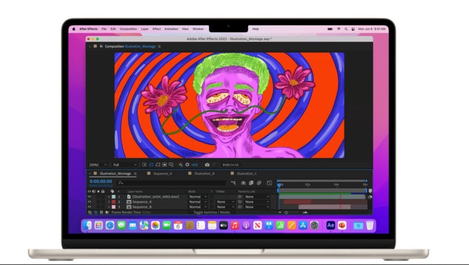Toggle the eye icon for Sequence_B layer
Viewport: 469px width, 265px height.
point(89,207)
